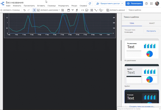Viewport: 161px width, 110px height.
Task: Undo the last action
Action: [25, 10]
